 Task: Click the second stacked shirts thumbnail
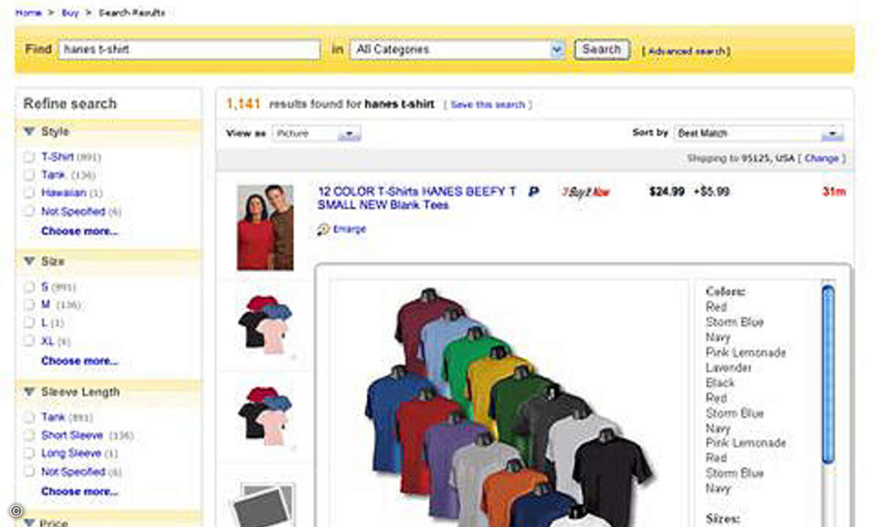[x=264, y=416]
